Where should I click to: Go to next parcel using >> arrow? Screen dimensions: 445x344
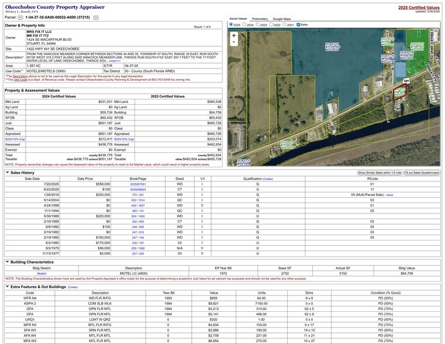pyautogui.click(x=96, y=18)
